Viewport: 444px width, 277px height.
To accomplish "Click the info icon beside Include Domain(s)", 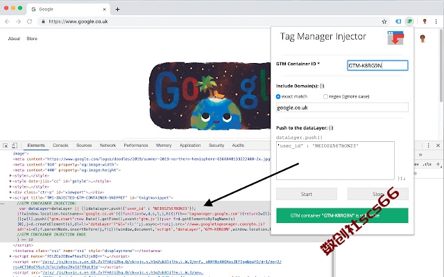I will (322, 86).
